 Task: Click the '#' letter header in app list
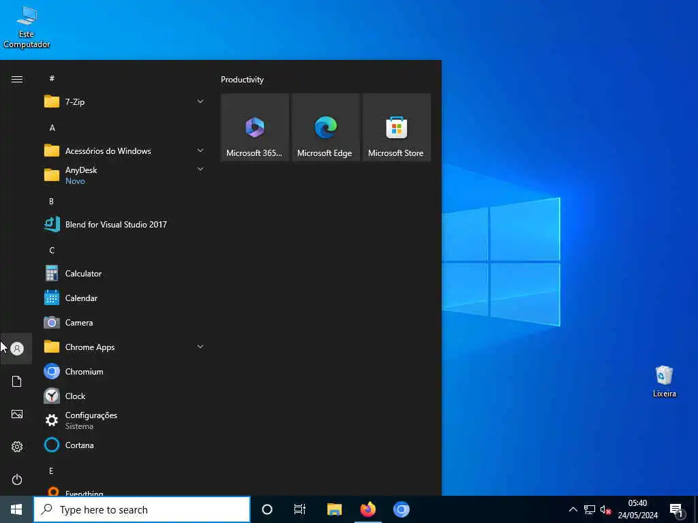[52, 78]
